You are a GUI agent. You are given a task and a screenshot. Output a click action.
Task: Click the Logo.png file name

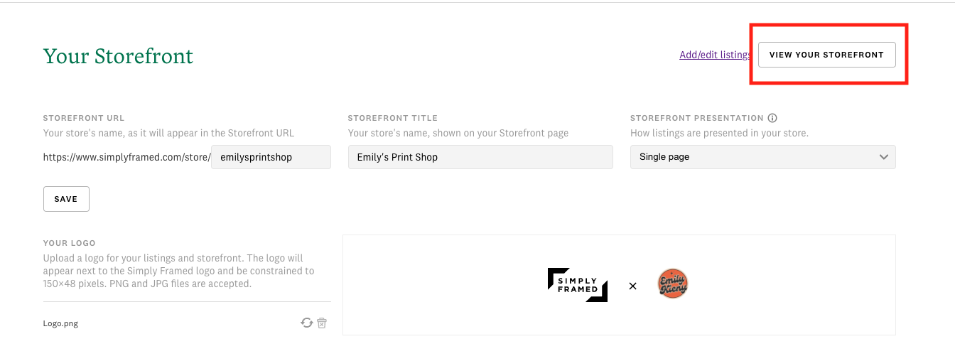60,323
